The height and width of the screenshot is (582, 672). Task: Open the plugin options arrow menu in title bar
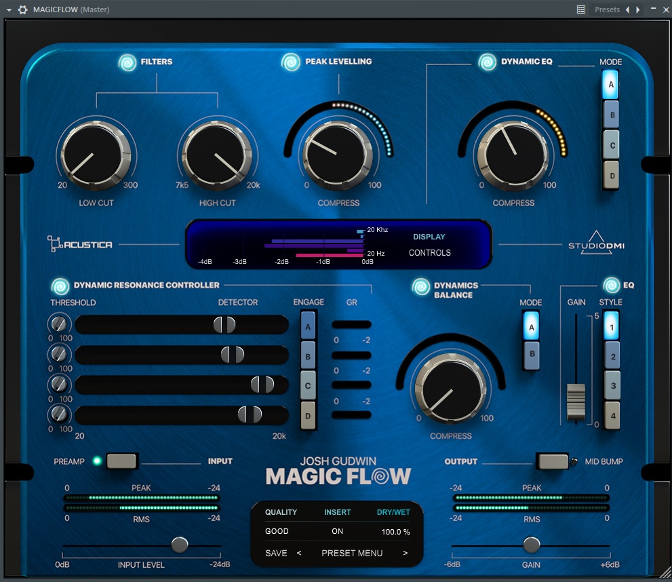(x=9, y=10)
